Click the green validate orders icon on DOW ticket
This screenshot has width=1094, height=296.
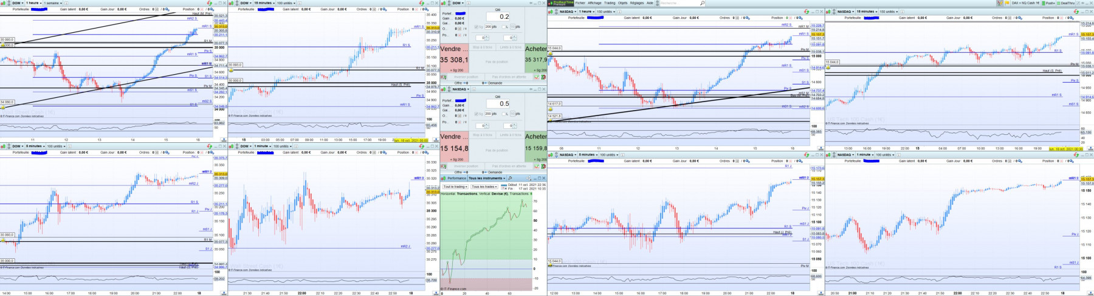click(x=537, y=77)
